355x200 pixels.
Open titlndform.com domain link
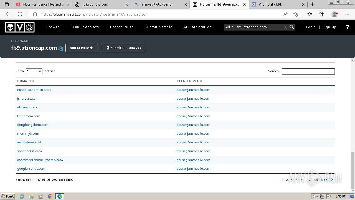point(29,116)
